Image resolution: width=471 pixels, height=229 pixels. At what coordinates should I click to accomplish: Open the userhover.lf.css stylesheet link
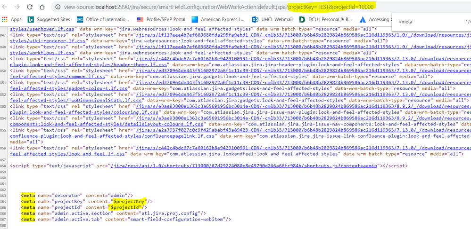tap(42, 29)
